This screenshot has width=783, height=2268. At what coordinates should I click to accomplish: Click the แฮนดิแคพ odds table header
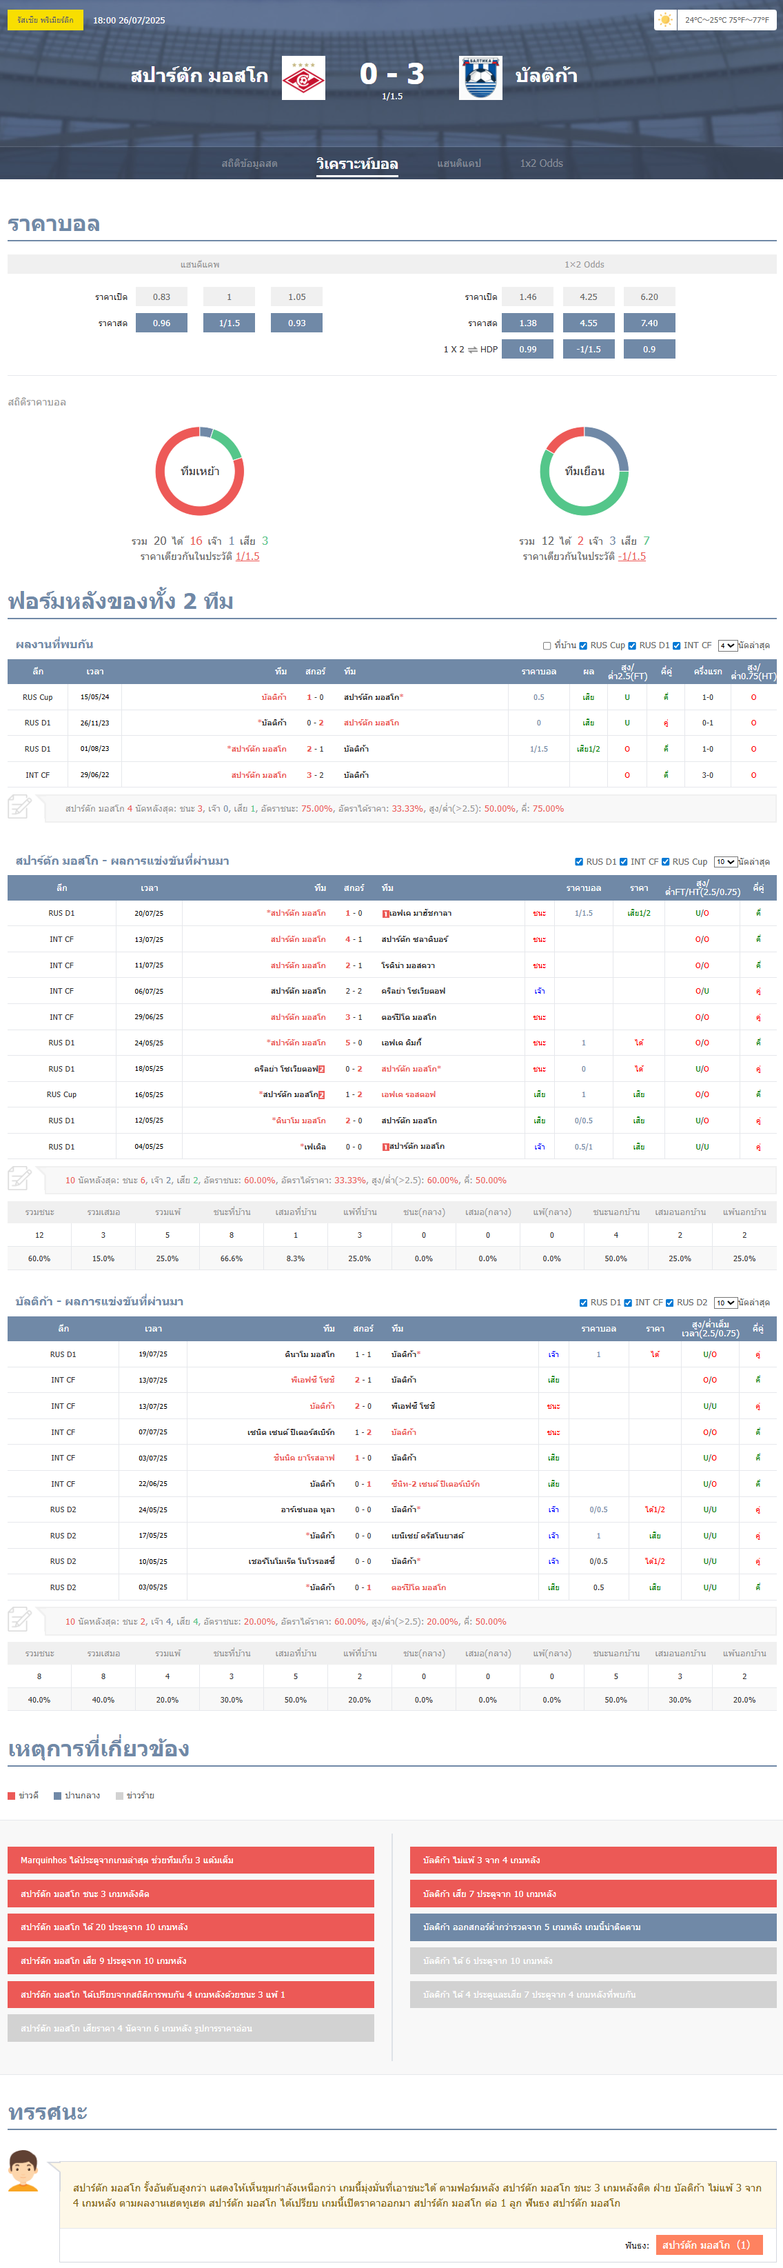tap(200, 264)
